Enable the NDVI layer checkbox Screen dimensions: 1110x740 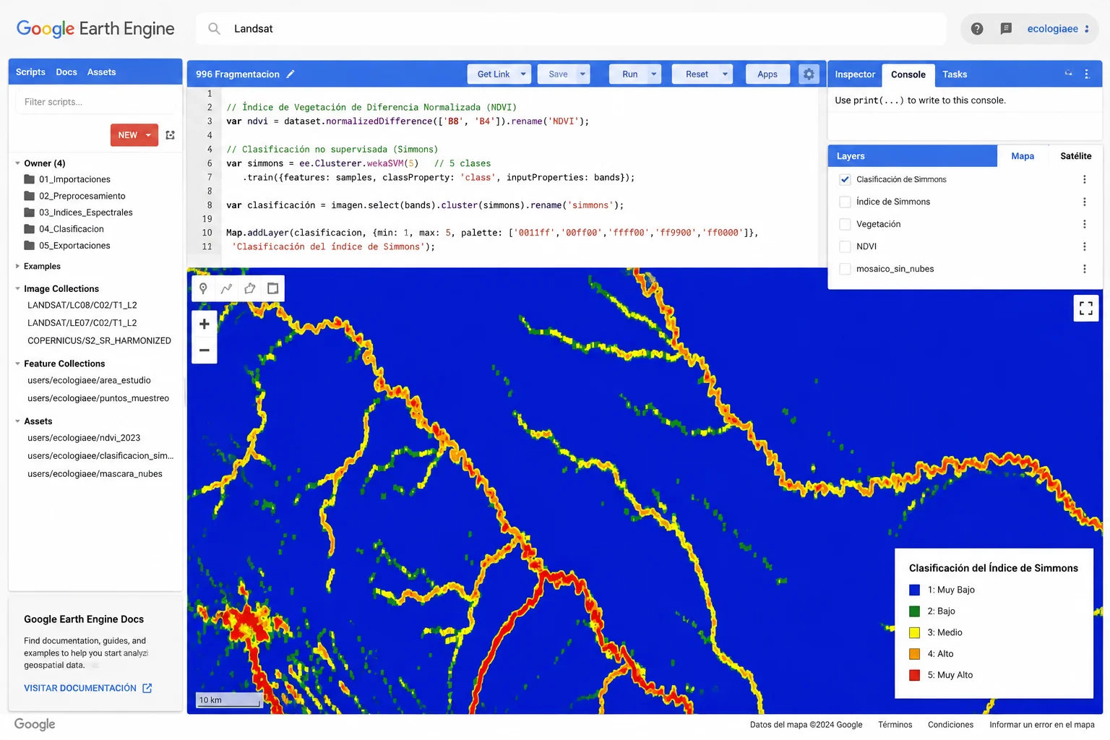[845, 246]
